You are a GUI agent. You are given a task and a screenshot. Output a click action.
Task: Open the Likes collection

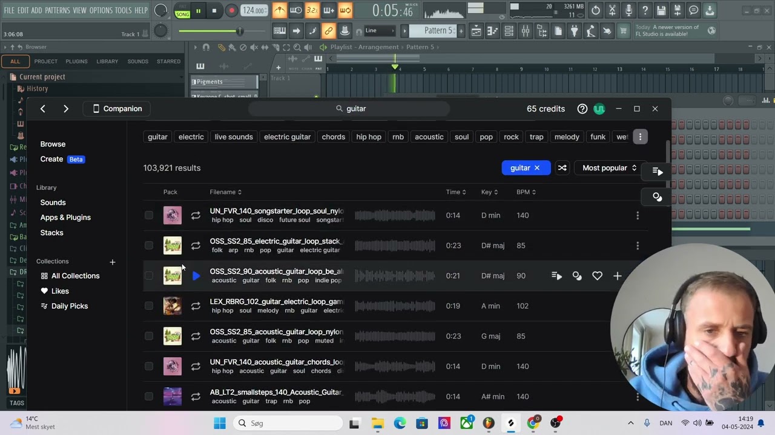pos(54,291)
